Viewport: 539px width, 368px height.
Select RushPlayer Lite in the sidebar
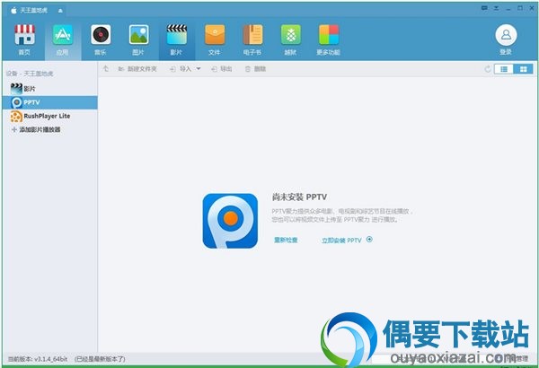tap(49, 116)
